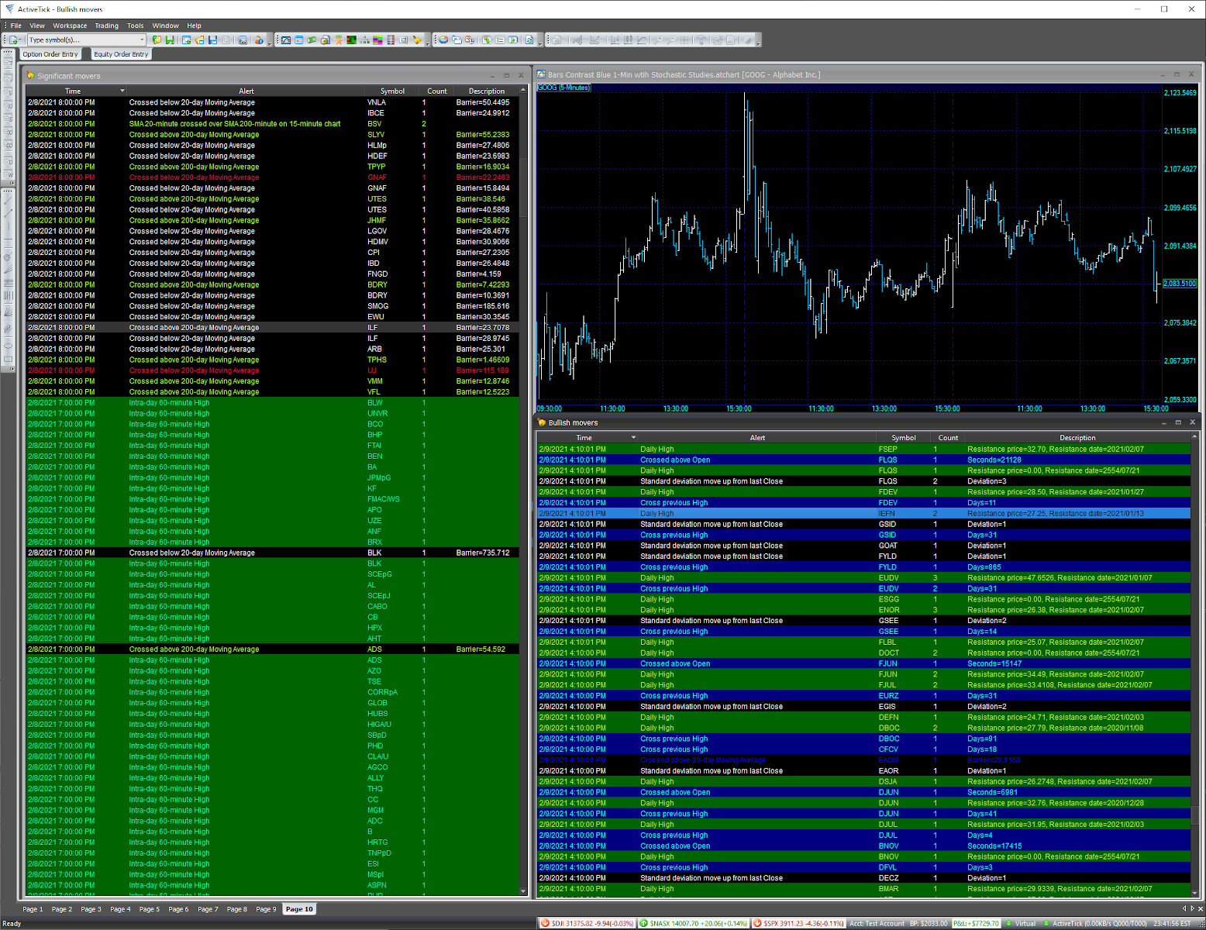Open the Type symbol(s) combo box dropdown
Image resolution: width=1206 pixels, height=930 pixels.
[x=141, y=40]
